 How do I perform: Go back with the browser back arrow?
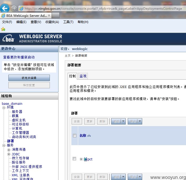5,8
